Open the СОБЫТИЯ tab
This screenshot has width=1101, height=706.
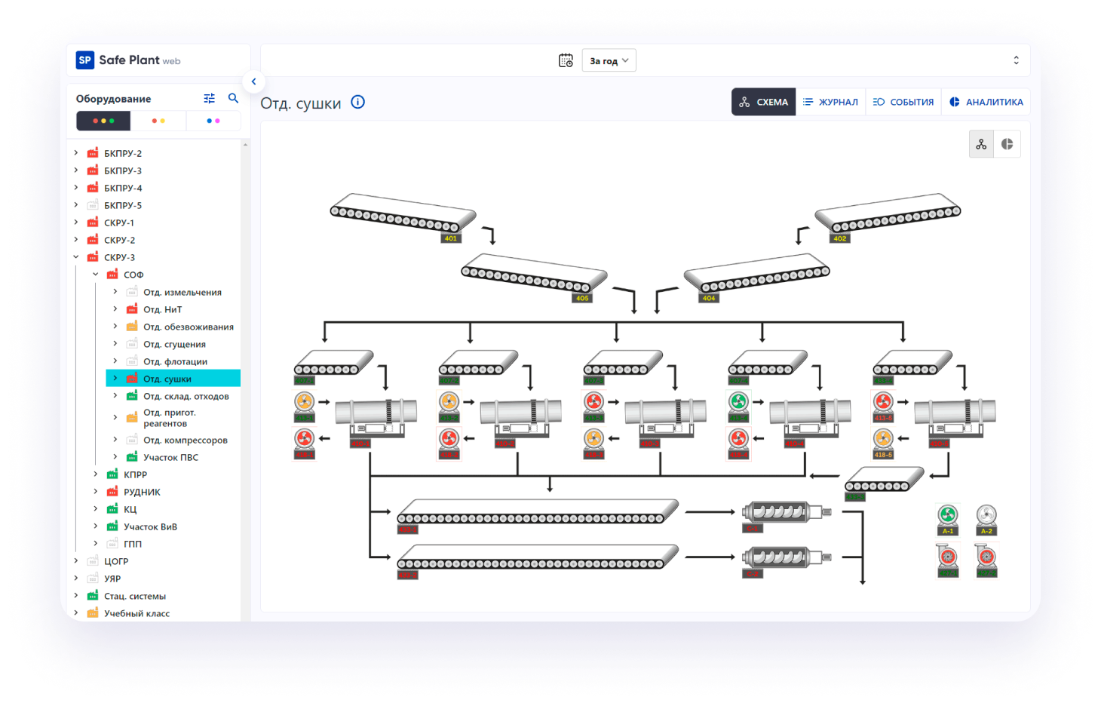point(903,102)
